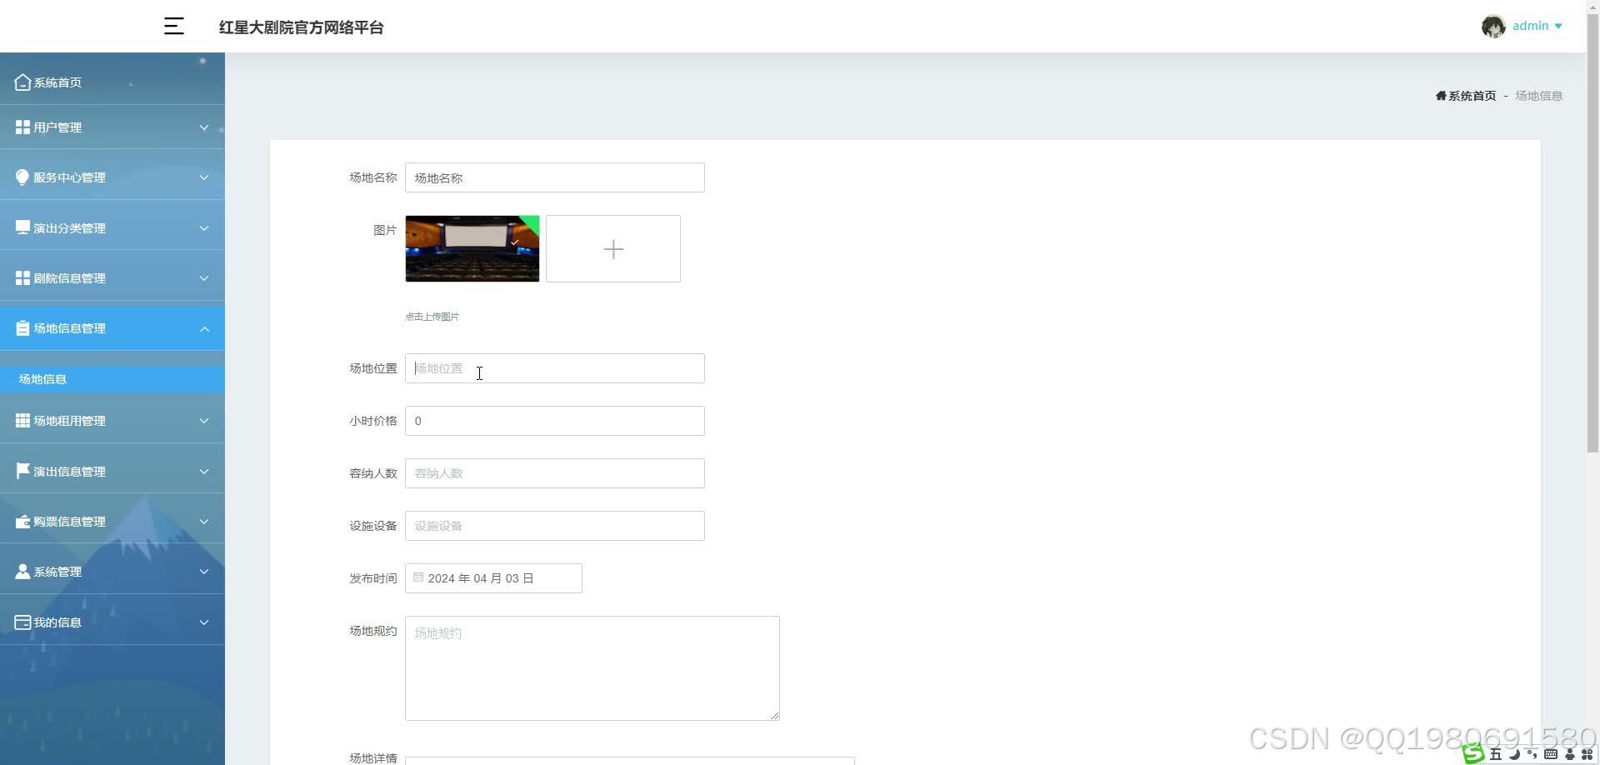Expand 演出分类管理 menu chevron
Image resolution: width=1600 pixels, height=765 pixels.
[204, 228]
